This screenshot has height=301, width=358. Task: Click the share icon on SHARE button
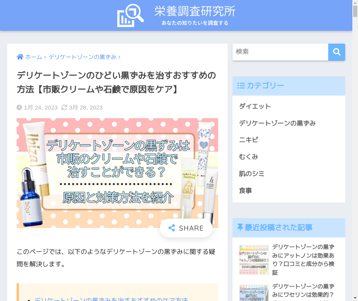click(171, 228)
